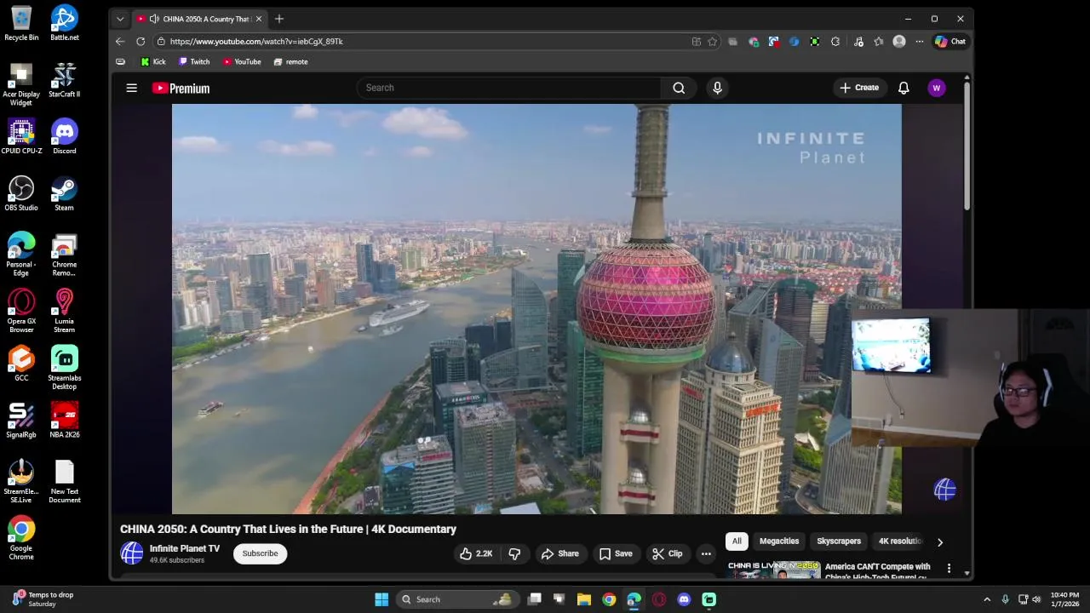Open the Kick bookmark
This screenshot has height=613, width=1090.
[153, 62]
